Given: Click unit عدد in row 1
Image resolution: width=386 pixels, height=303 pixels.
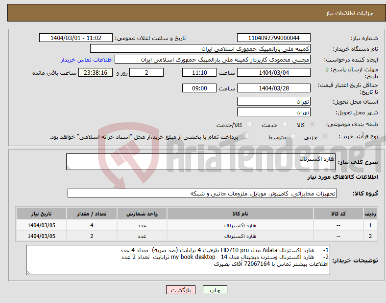Looking at the screenshot, I should point(142,225).
